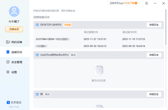The width and height of the screenshot is (168, 110).
Task: Open 详细日志 for device 我
Action: point(154,95)
